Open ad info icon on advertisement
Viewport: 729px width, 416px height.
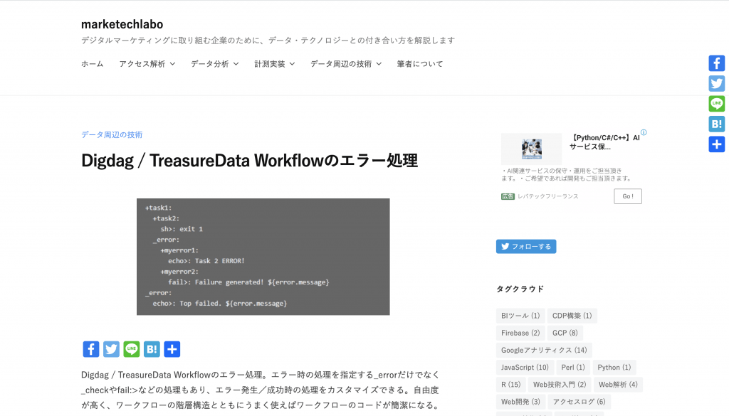644,132
